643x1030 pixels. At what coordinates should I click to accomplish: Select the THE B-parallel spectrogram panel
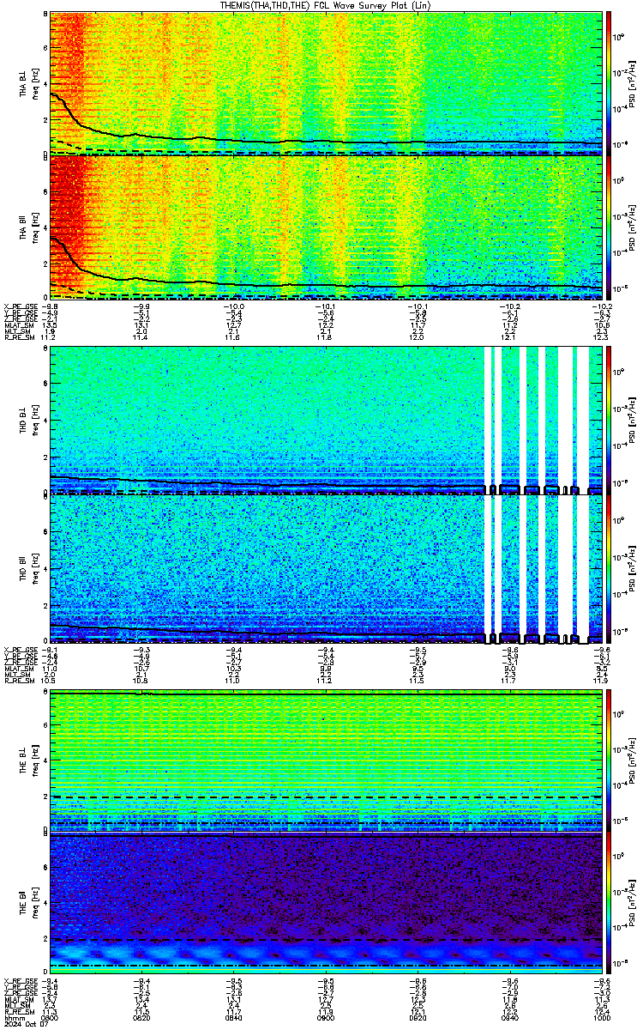(326, 904)
